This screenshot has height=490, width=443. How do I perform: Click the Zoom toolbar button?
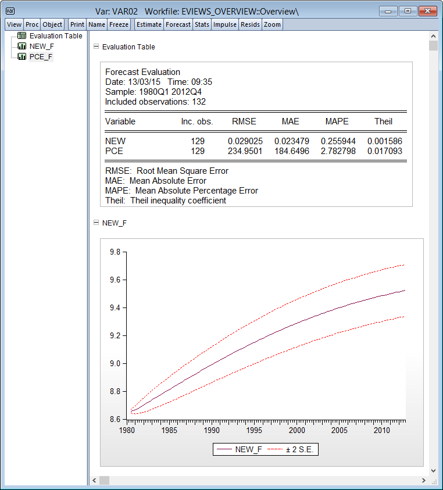coord(272,24)
